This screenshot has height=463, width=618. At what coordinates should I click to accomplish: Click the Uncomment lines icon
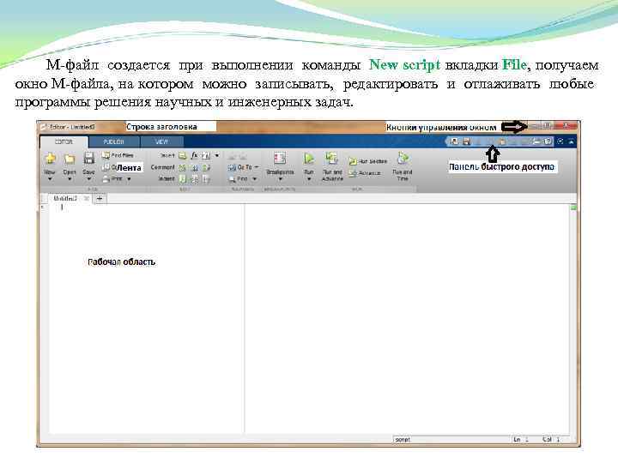click(x=194, y=168)
